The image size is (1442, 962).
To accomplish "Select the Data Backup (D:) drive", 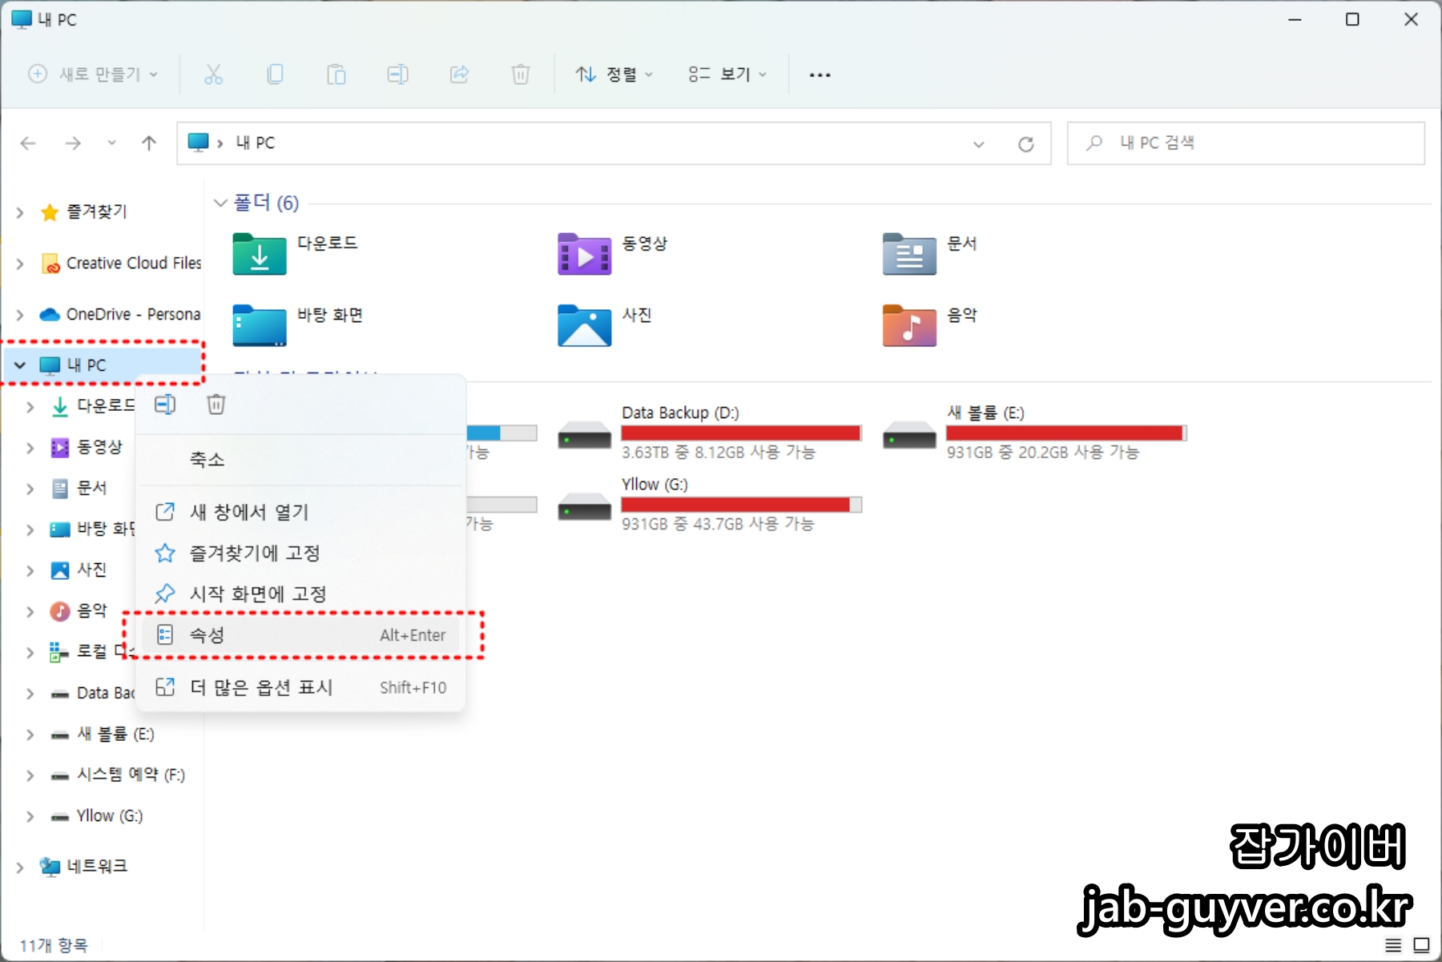I will (710, 433).
